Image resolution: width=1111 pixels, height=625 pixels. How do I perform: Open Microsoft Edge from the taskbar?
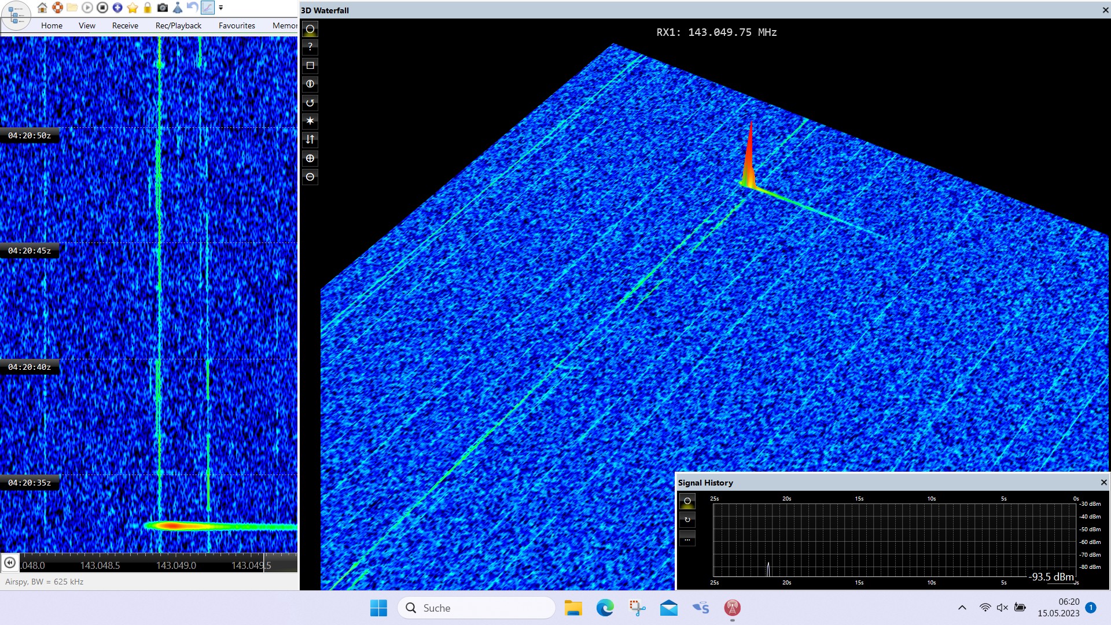pos(605,608)
